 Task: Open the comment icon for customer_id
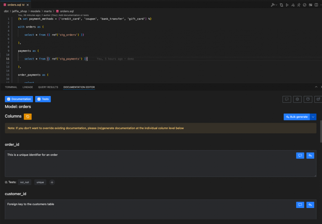coord(300,205)
